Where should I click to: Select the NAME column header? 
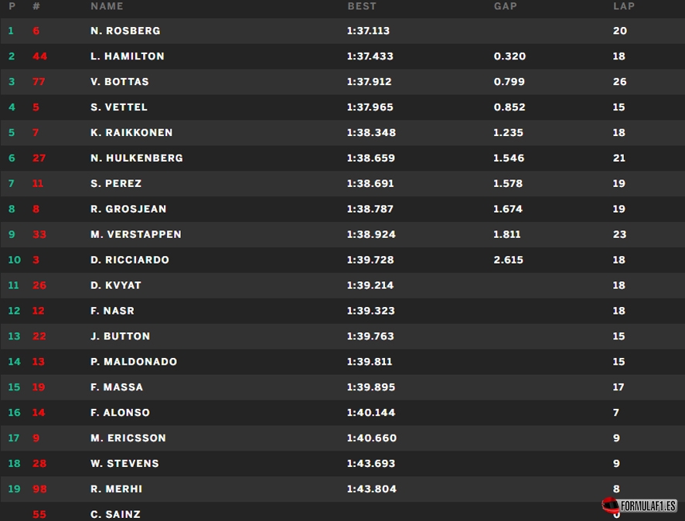pos(107,6)
